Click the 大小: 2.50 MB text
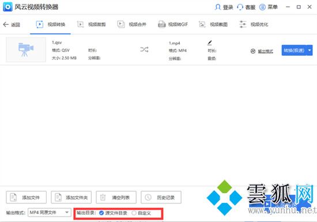This screenshot has height=222, width=317. [65, 58]
